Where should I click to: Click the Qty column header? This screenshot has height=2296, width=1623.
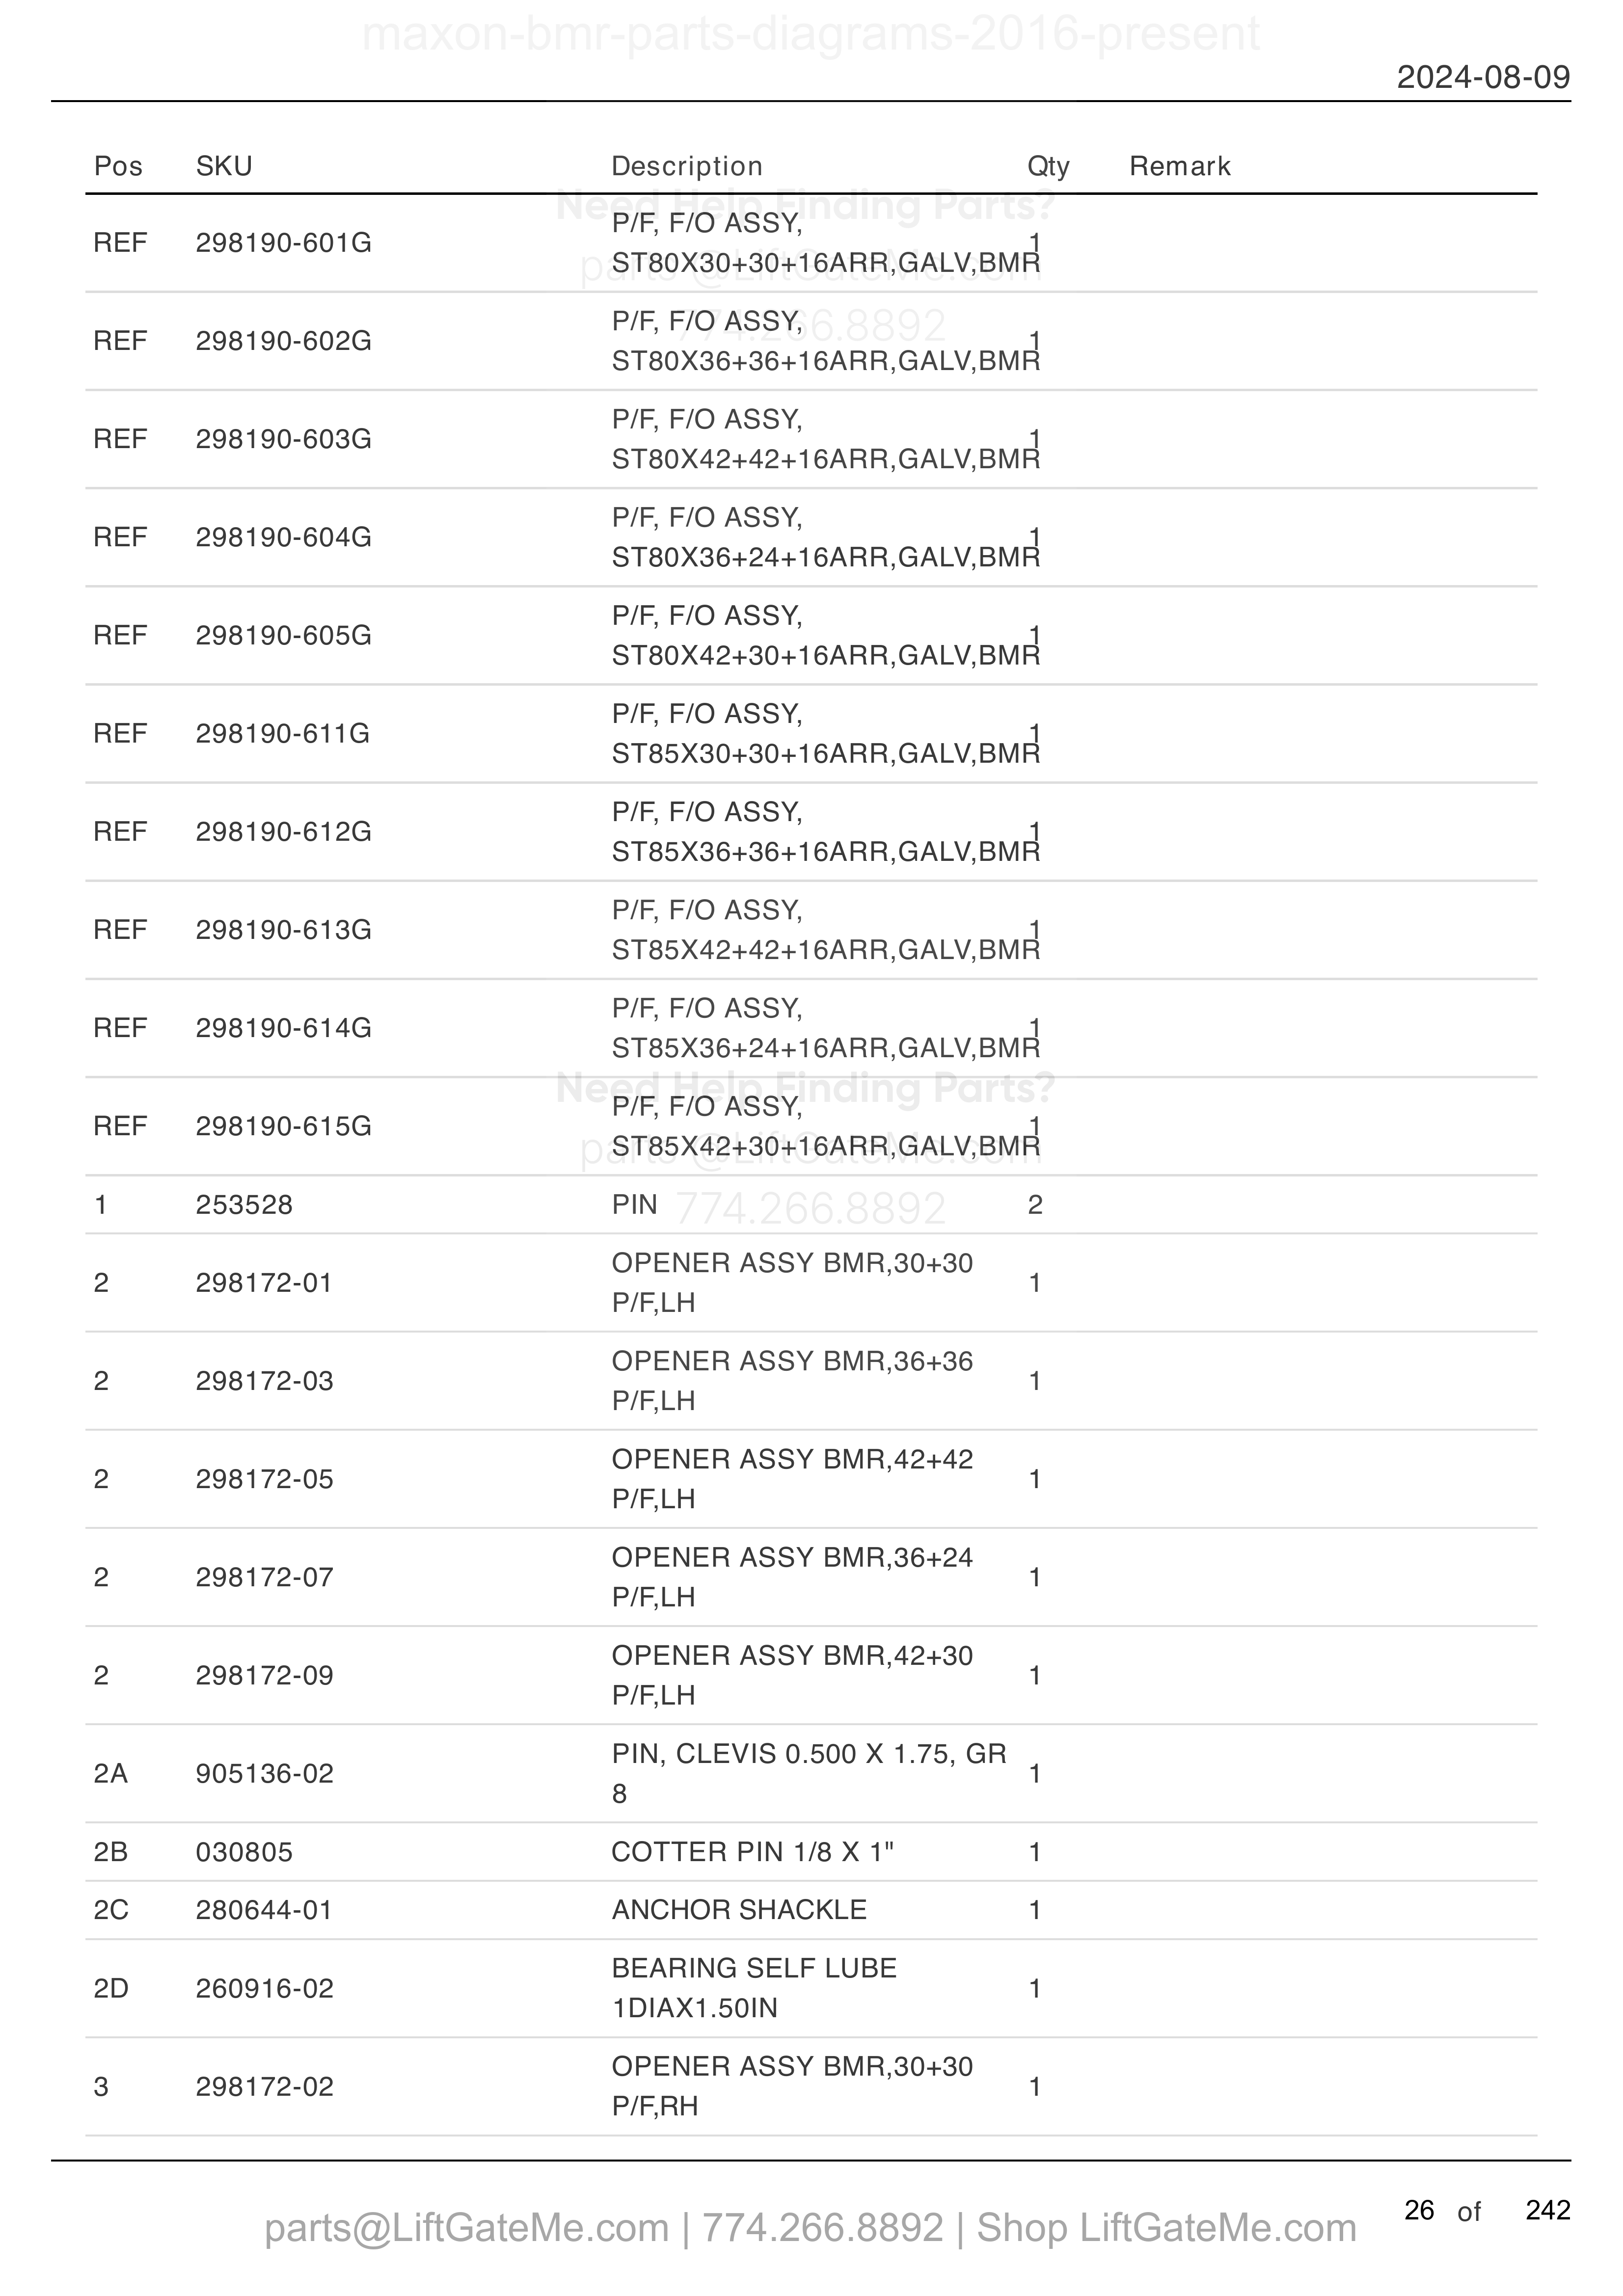[x=1048, y=166]
